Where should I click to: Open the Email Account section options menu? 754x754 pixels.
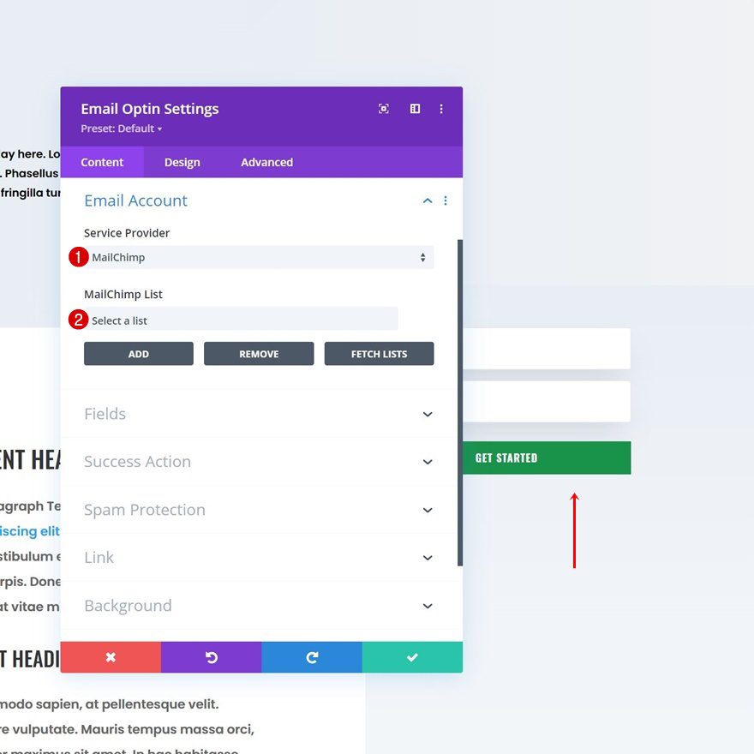click(445, 200)
